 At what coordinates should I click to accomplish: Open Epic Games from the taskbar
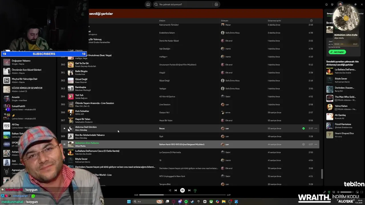(198, 202)
